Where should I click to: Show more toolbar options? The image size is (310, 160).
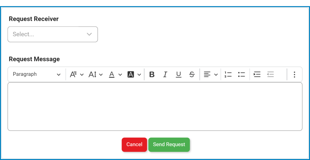(x=294, y=75)
